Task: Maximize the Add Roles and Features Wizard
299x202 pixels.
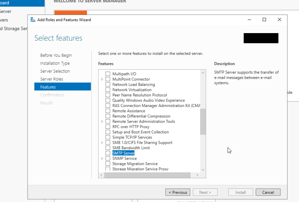Action: pos(264,20)
